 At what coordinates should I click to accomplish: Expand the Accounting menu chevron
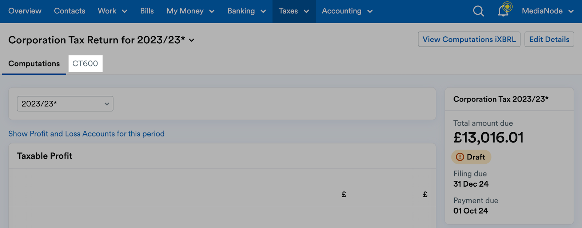click(x=370, y=11)
